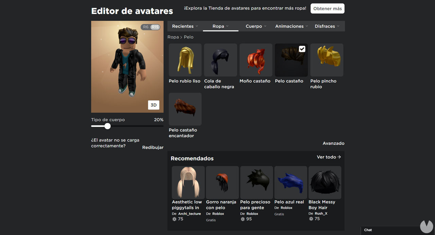435x235 pixels.
Task: Open the Cuerpo dropdown tab
Action: coord(256,26)
